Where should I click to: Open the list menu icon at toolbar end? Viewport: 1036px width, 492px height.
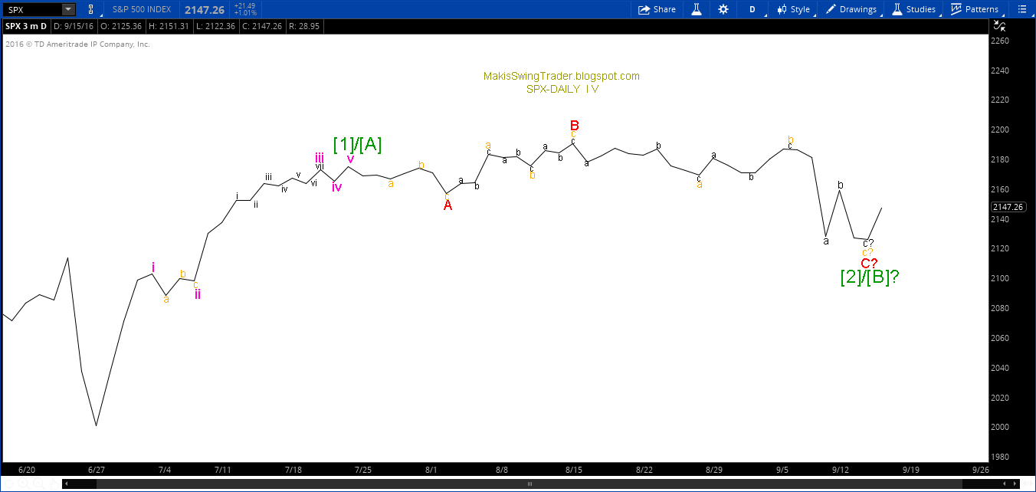tap(1021, 9)
